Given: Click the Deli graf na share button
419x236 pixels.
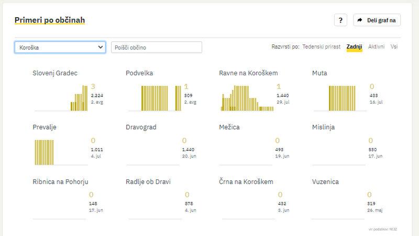Looking at the screenshot, I should click(377, 20).
